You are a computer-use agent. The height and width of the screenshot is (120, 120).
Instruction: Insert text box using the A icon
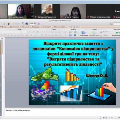point(70,32)
